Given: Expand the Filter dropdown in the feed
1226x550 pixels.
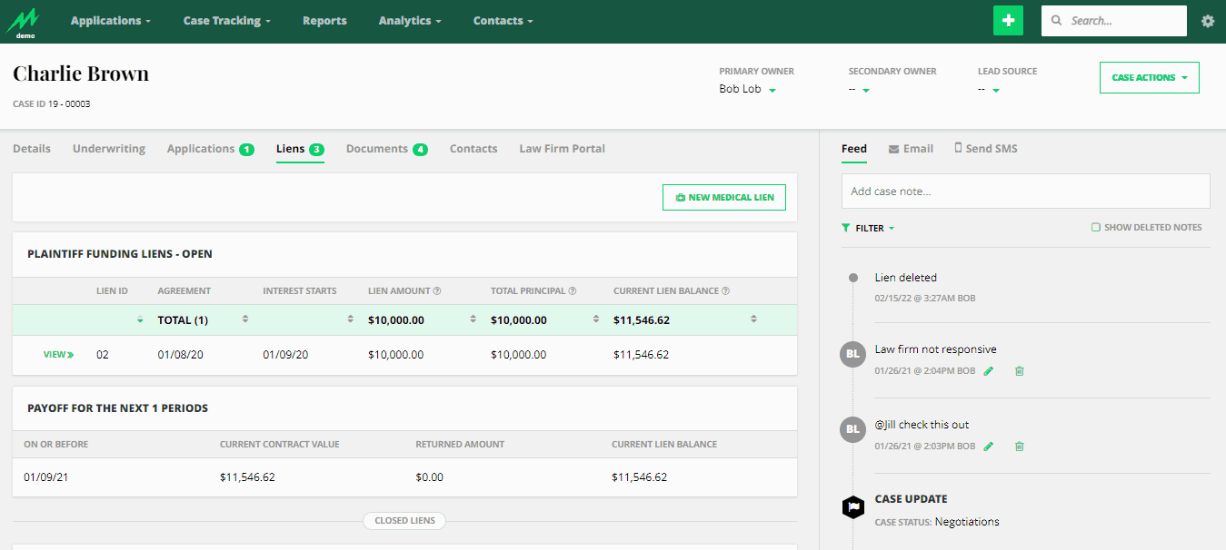Looking at the screenshot, I should [869, 229].
